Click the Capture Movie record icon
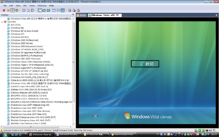 74,10
